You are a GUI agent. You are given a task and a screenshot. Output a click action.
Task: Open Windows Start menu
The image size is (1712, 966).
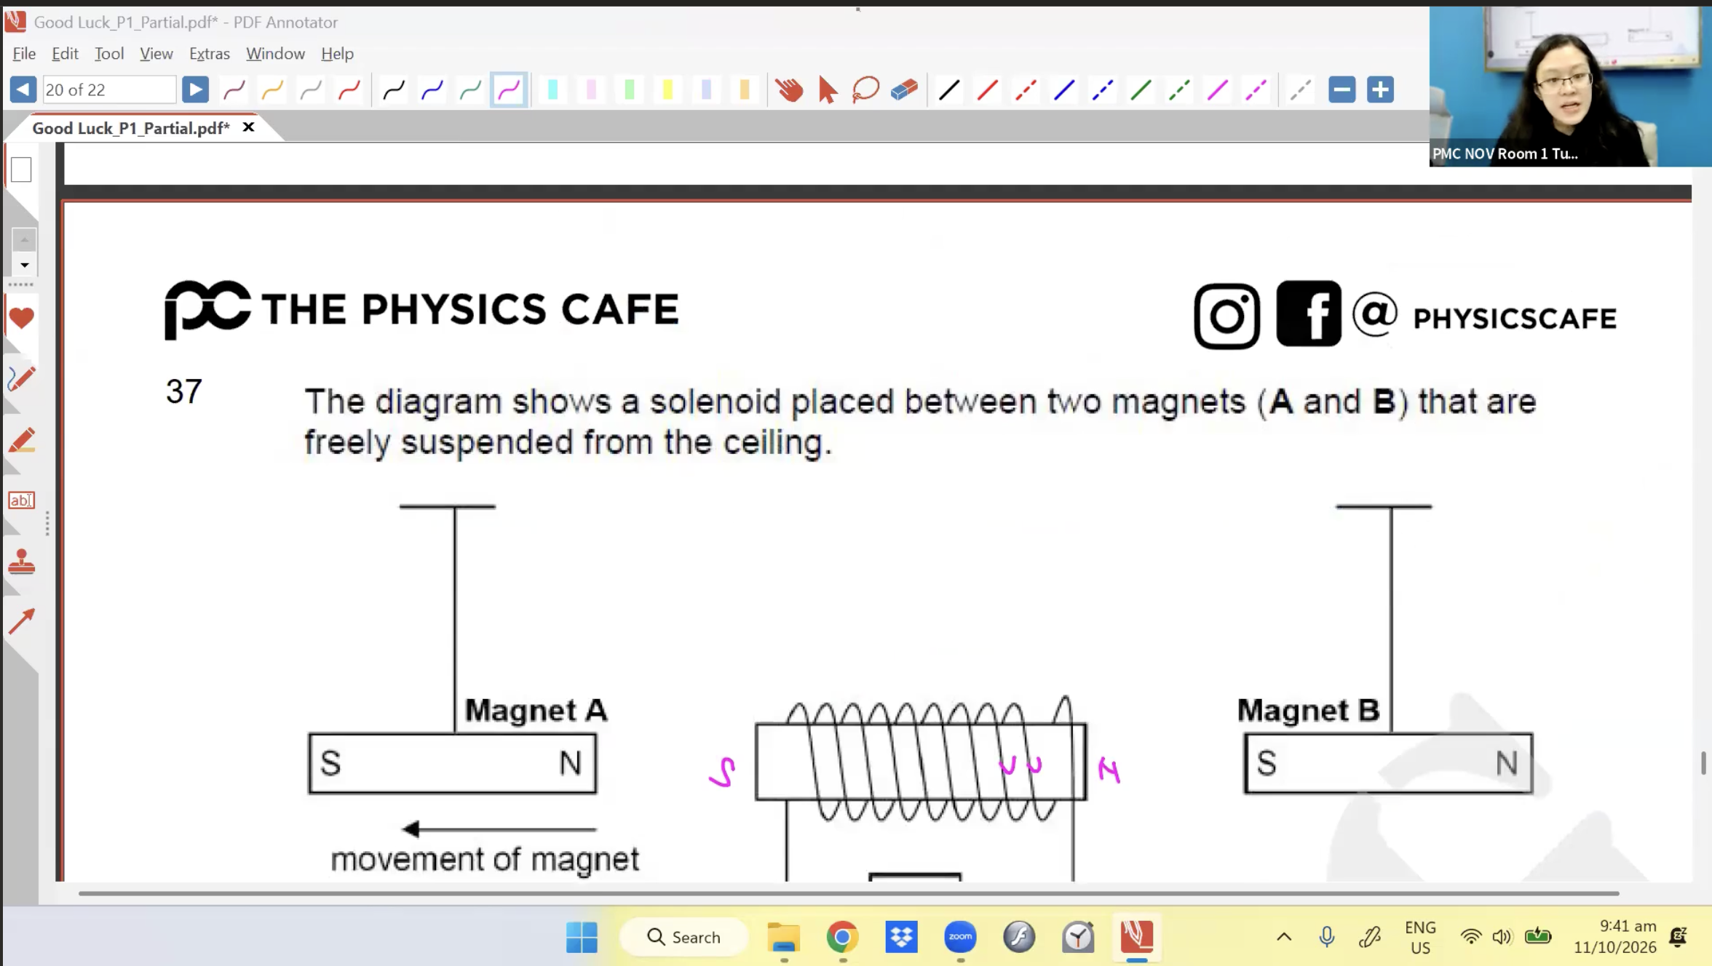[x=582, y=937]
